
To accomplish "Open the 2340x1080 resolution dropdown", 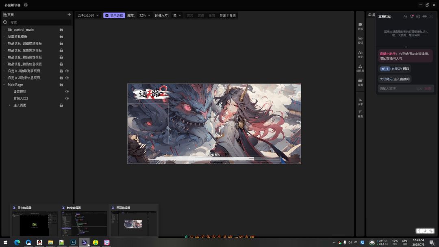I will [x=88, y=15].
